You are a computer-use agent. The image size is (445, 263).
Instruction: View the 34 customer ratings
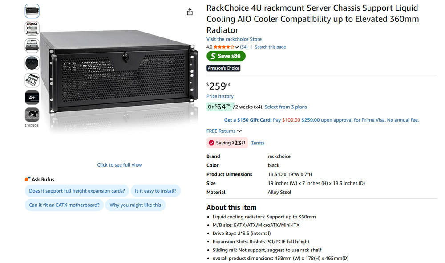click(244, 46)
